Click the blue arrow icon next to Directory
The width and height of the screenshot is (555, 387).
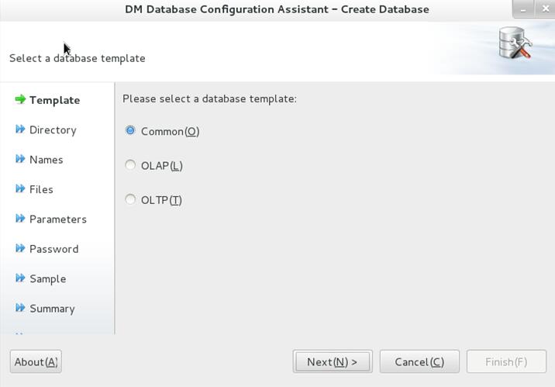coord(20,130)
